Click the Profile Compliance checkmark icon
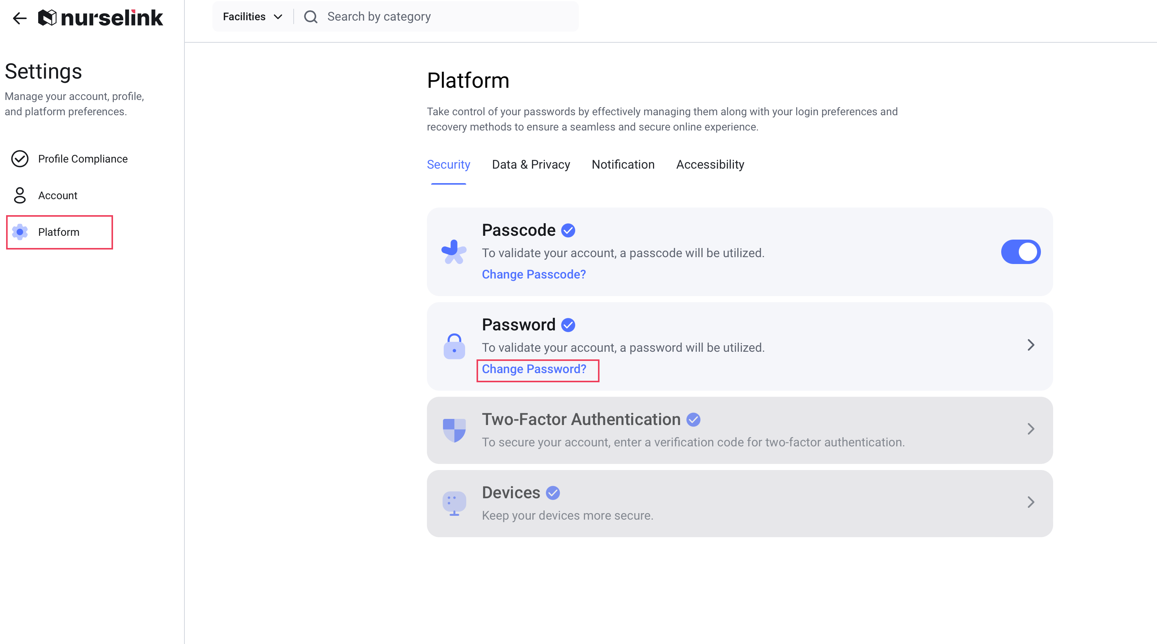Image resolution: width=1157 pixels, height=644 pixels. click(20, 159)
